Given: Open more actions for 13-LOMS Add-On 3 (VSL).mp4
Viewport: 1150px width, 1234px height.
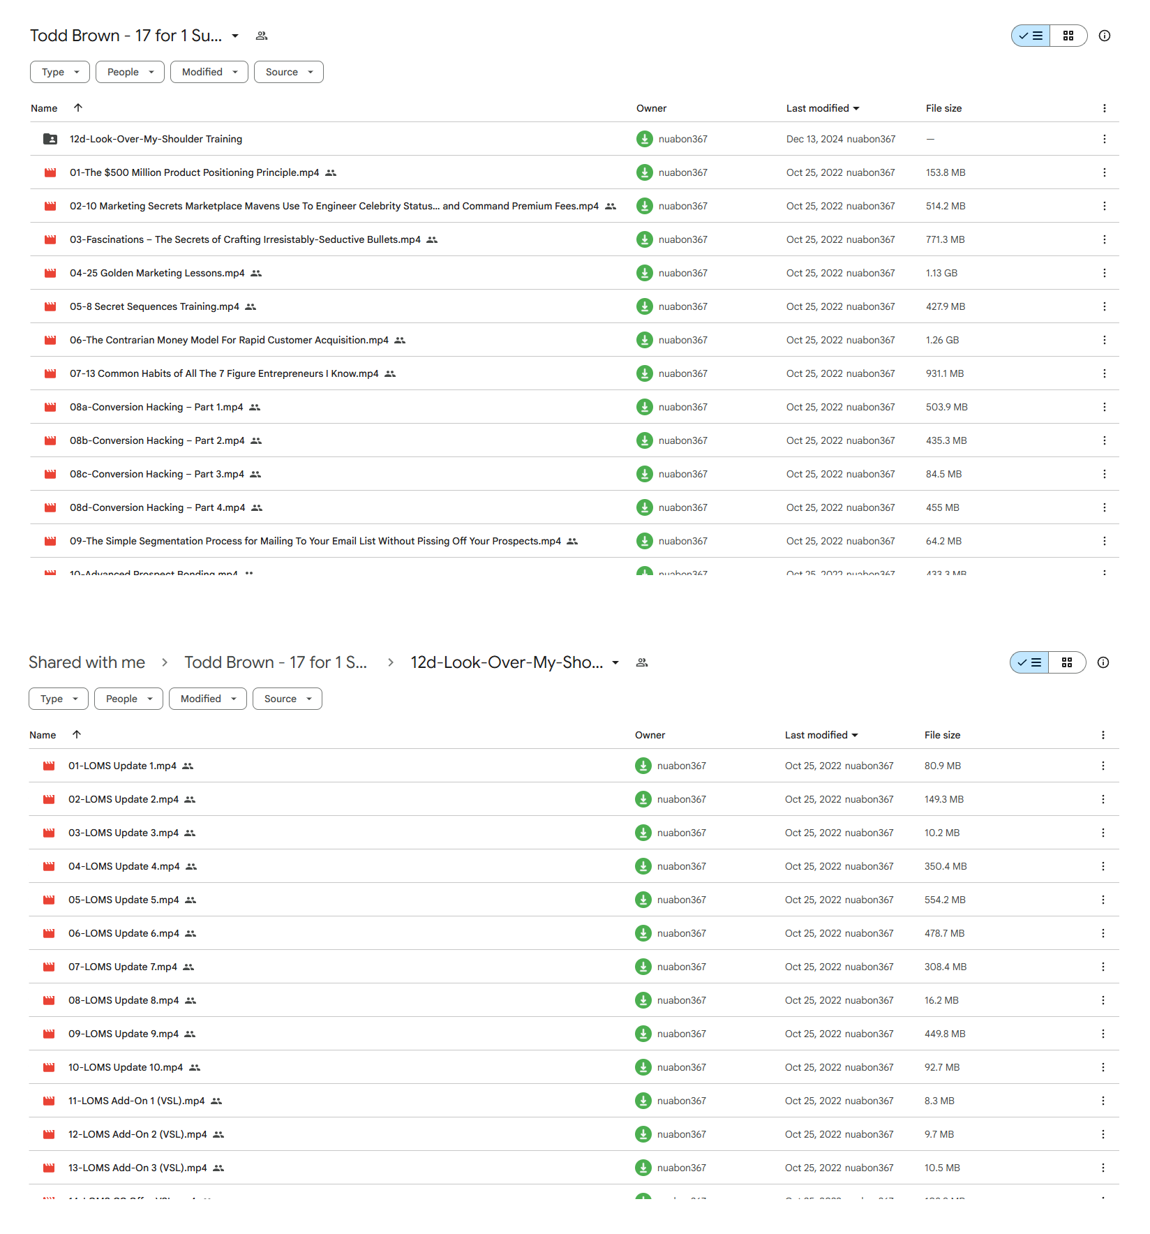Looking at the screenshot, I should pos(1103,1168).
